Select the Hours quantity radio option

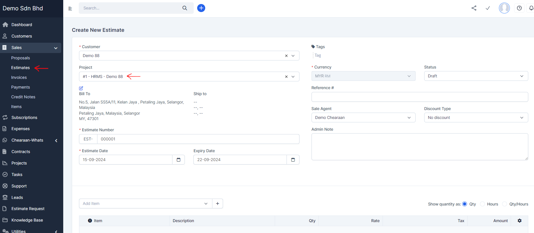point(483,204)
